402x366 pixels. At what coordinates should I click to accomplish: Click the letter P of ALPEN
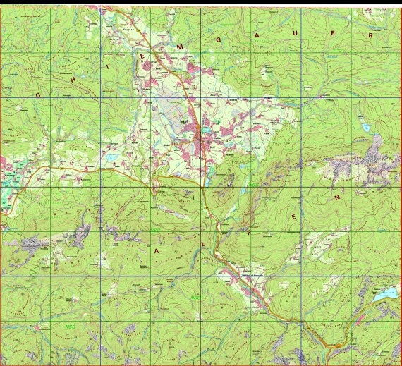[249, 233]
